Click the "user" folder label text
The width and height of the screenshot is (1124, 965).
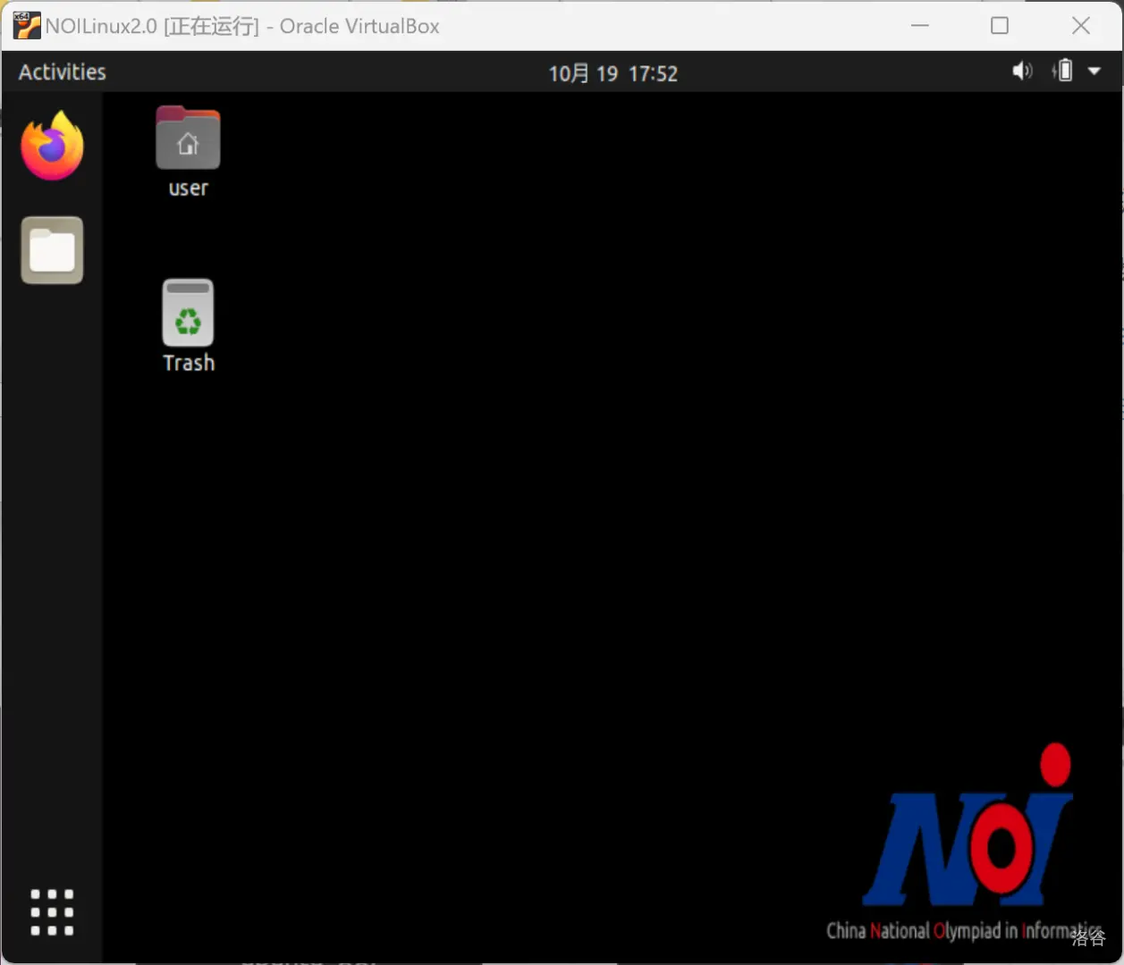pyautogui.click(x=188, y=189)
